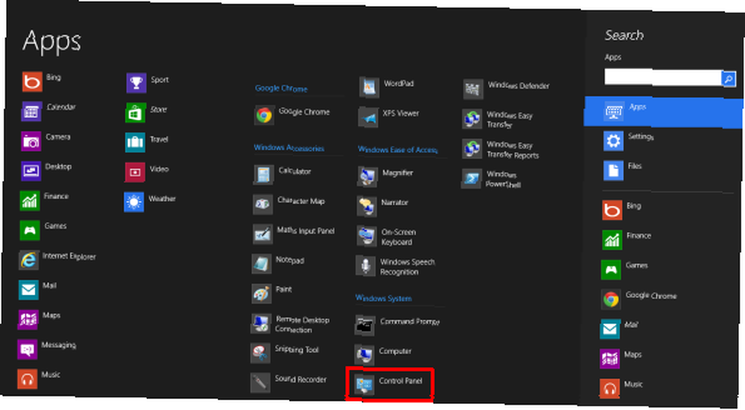
Task: Launch the Windows Store app
Action: tap(146, 112)
